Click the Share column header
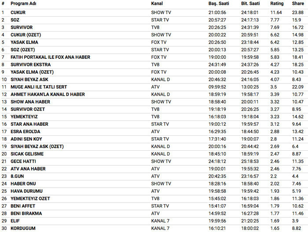 tap(297, 4)
